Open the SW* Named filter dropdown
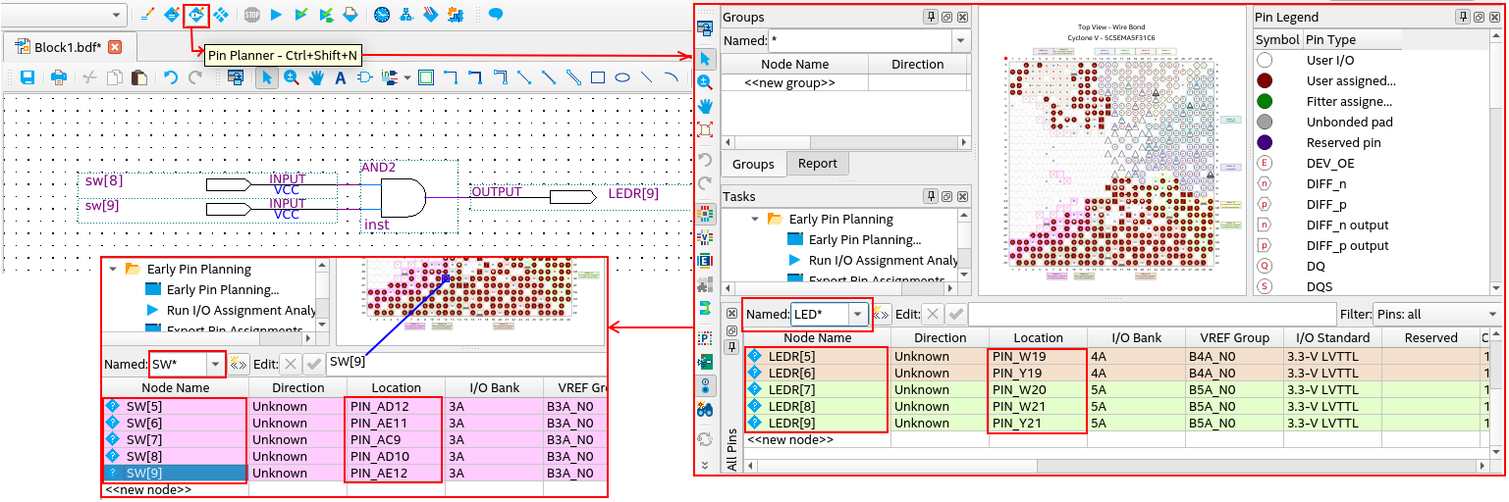 coord(216,364)
